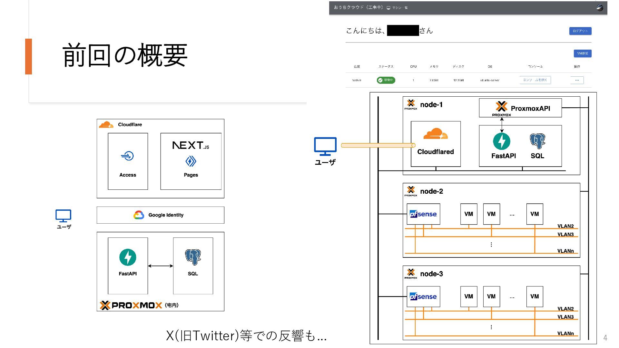Click the blue user monitor icon near Cloudflared
This screenshot has height=348, width=619.
[x=325, y=146]
